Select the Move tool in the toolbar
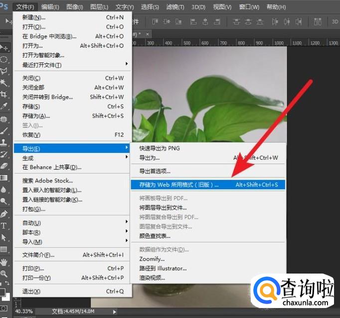Screen dimensions: 340x318 (4, 48)
